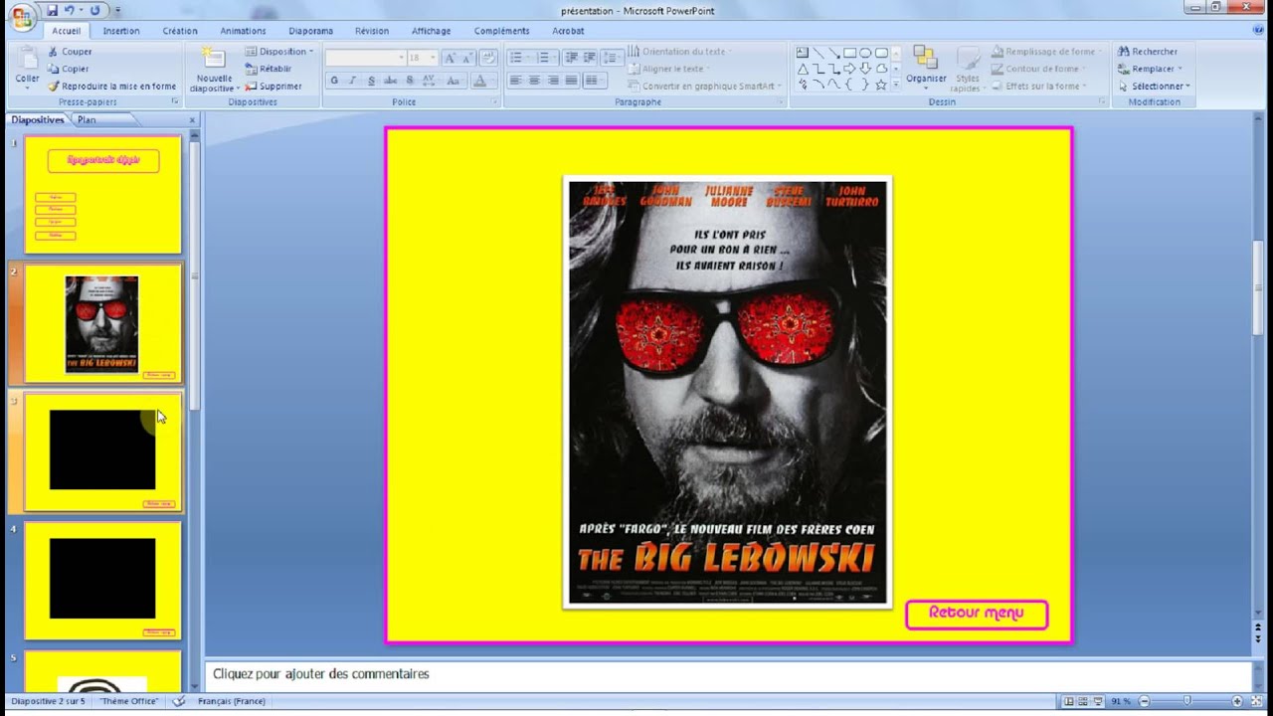Screen dimensions: 1273x716
Task: Toggle underline (S) formatting
Action: coord(371,81)
